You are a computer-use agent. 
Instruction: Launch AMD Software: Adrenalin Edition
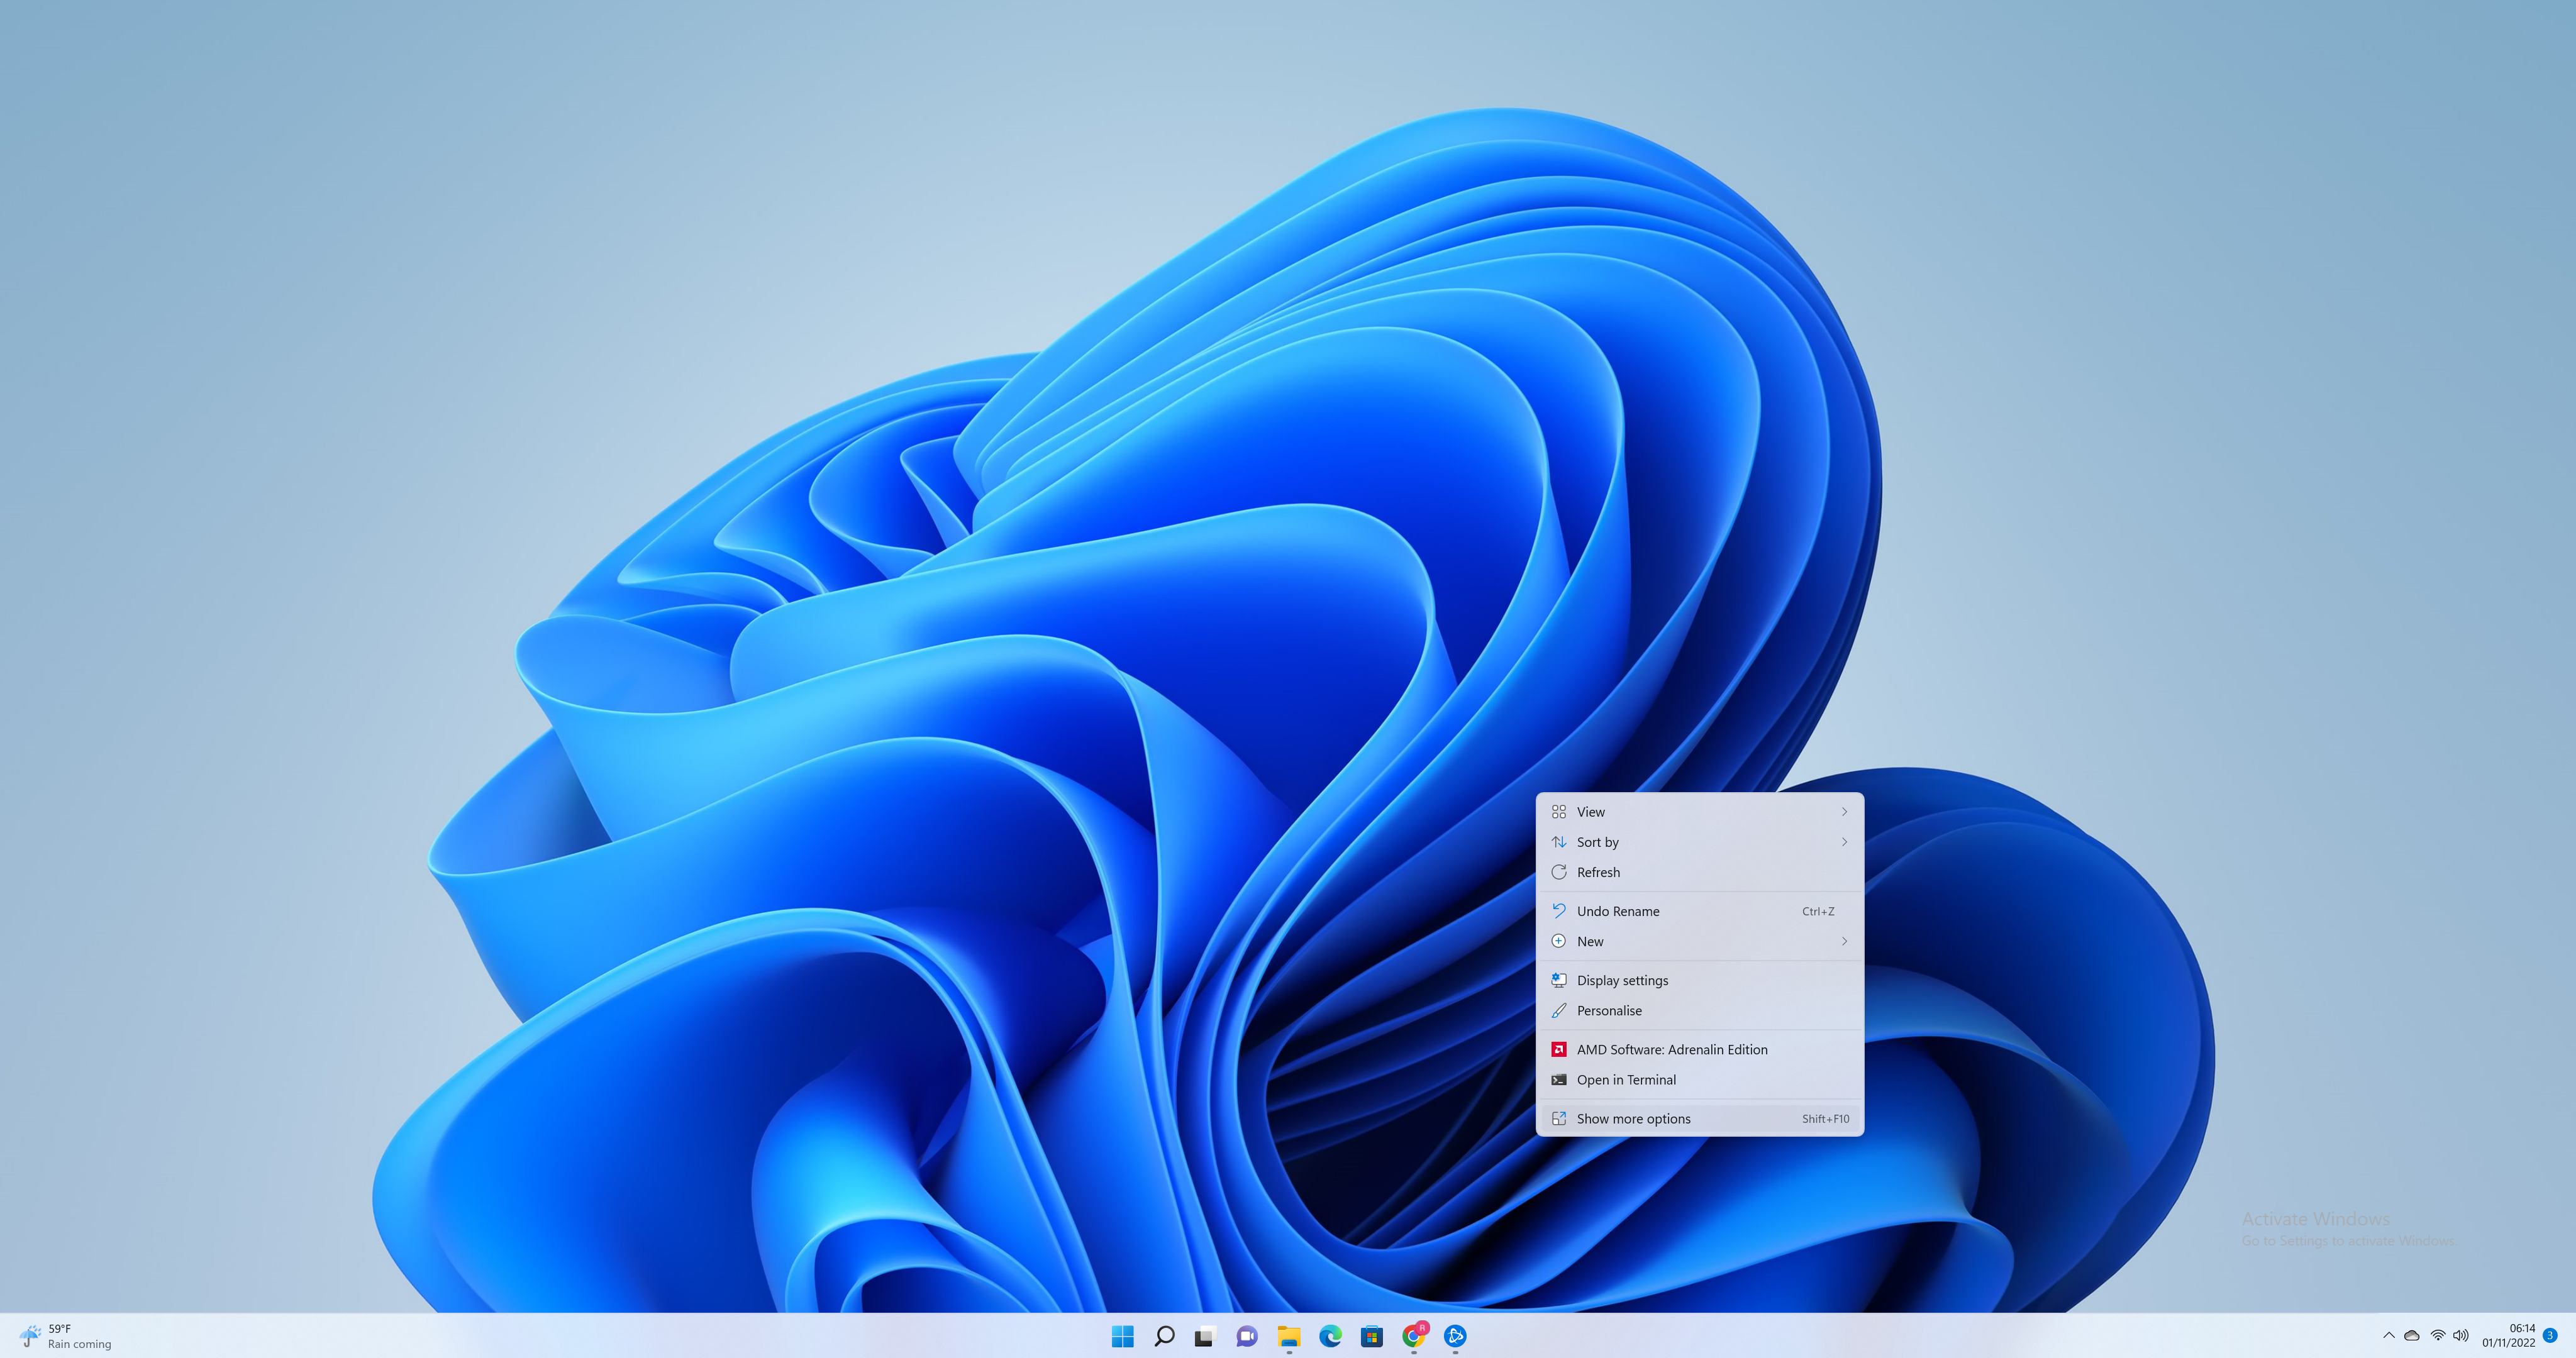click(x=1700, y=1049)
